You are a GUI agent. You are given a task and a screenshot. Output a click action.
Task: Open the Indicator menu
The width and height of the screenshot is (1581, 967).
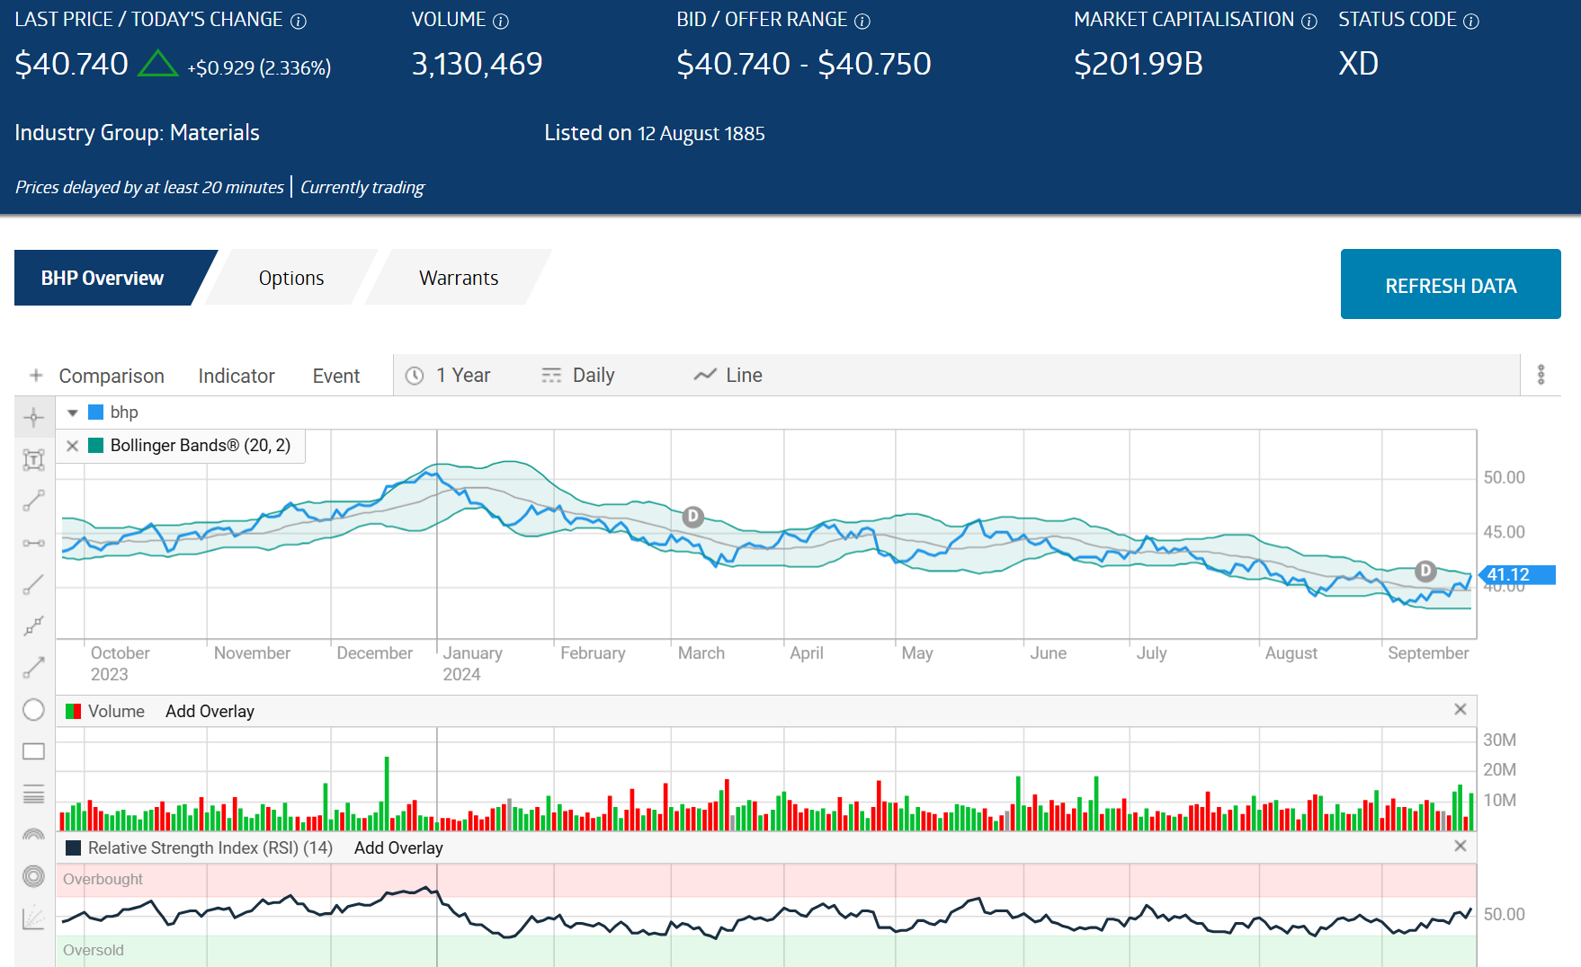pos(237,376)
